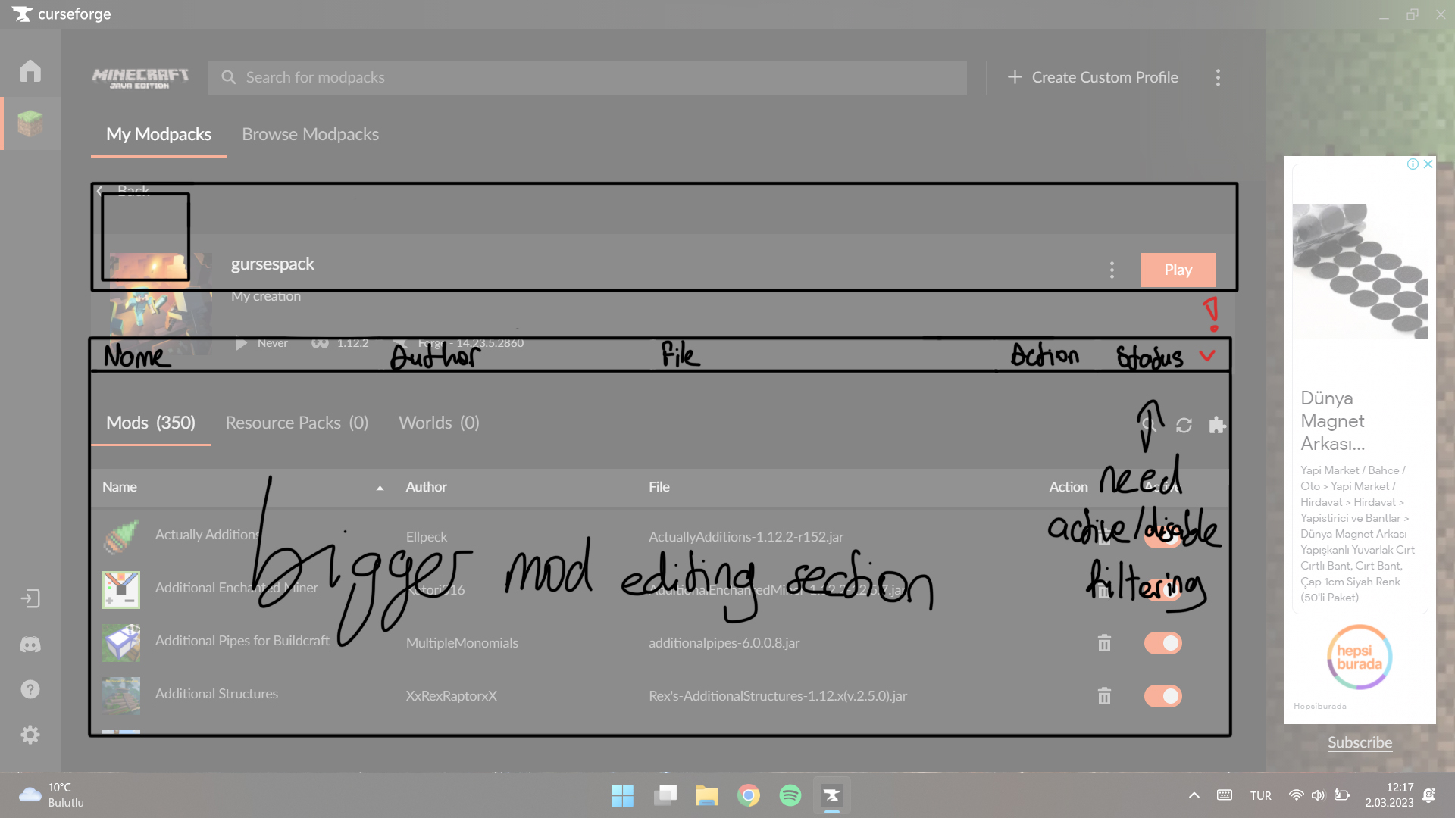Click the puzzle piece add content icon

coord(1217,426)
